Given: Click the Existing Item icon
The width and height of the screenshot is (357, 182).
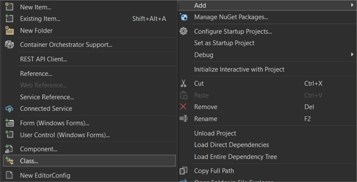Looking at the screenshot, I should (9, 19).
